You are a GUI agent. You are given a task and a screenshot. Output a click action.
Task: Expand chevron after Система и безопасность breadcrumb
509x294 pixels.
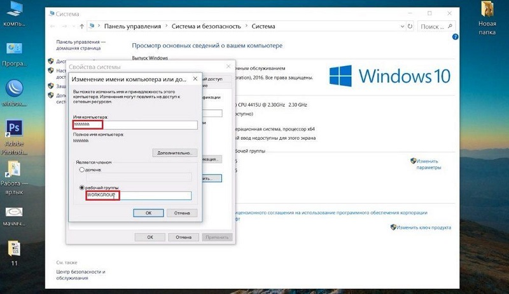pos(247,27)
